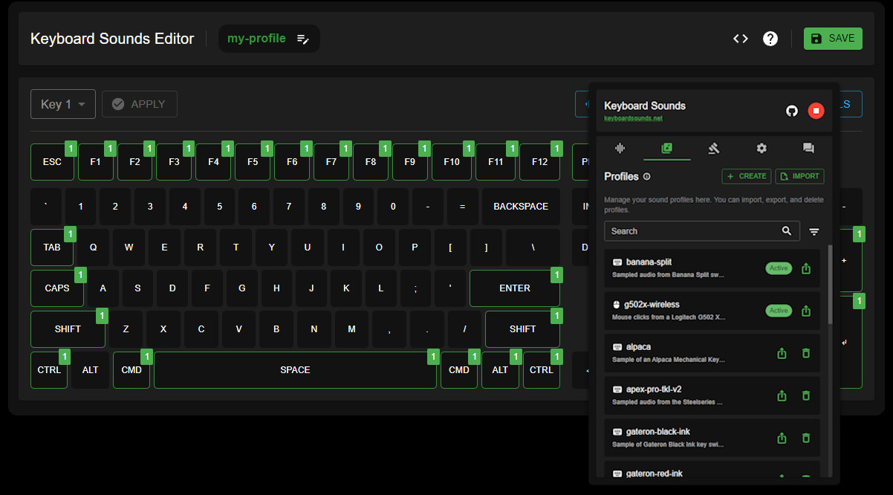Switch to the settings gear tab
The image size is (893, 495).
coord(762,148)
